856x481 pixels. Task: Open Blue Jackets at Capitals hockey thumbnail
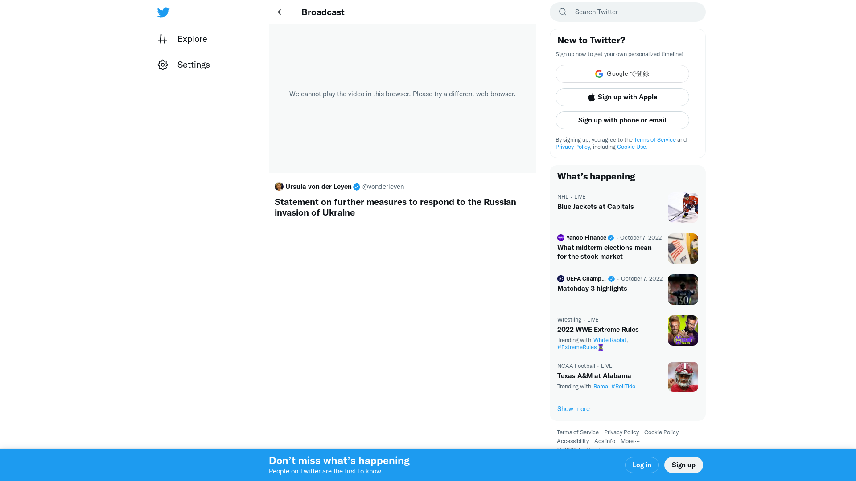(683, 208)
